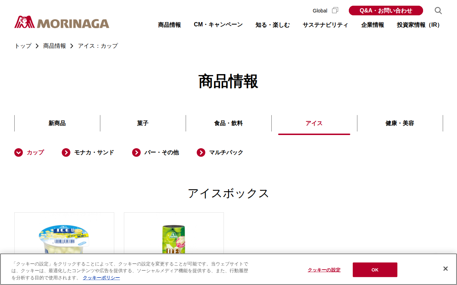
Task: Close the cookie banner with X
Action: [x=445, y=269]
